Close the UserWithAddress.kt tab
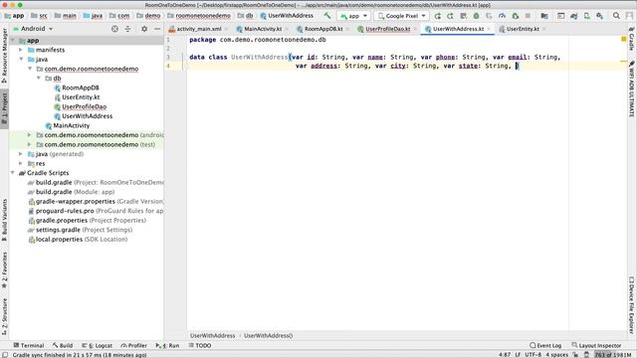 [x=489, y=29]
